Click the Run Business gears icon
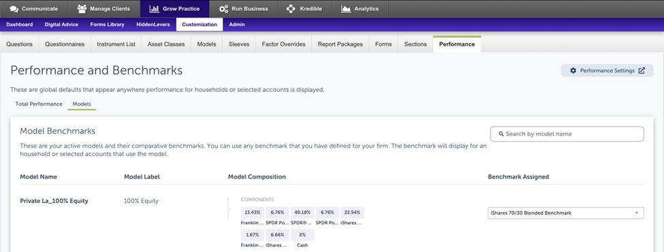This screenshot has height=252, width=664. (x=223, y=9)
